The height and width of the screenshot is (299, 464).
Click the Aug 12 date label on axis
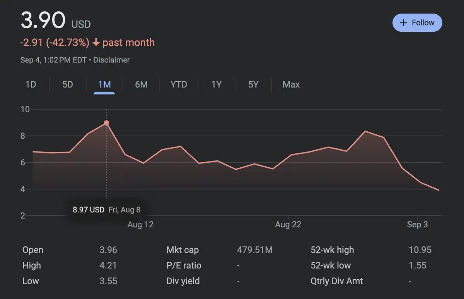[140, 225]
